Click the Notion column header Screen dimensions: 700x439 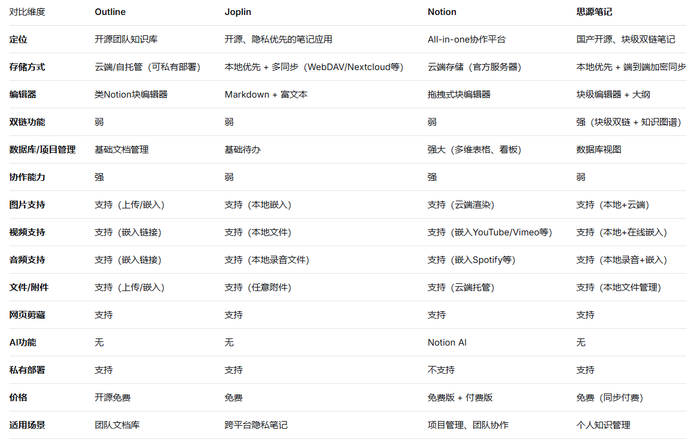442,12
